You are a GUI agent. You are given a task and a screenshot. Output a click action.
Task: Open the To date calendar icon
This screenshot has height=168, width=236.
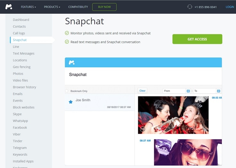point(219,91)
